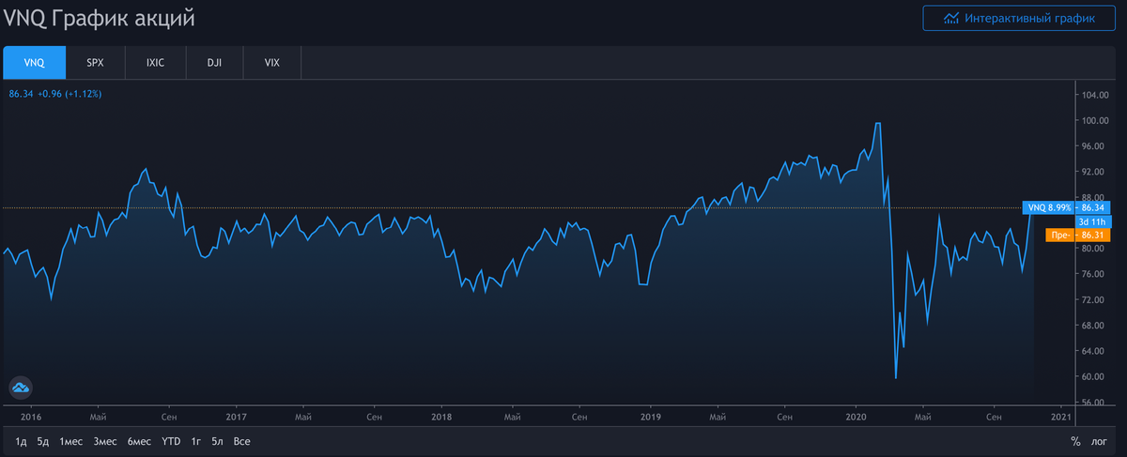1127x457 pixels.
Task: Click the 2019 label on time axis
Action: click(x=650, y=416)
